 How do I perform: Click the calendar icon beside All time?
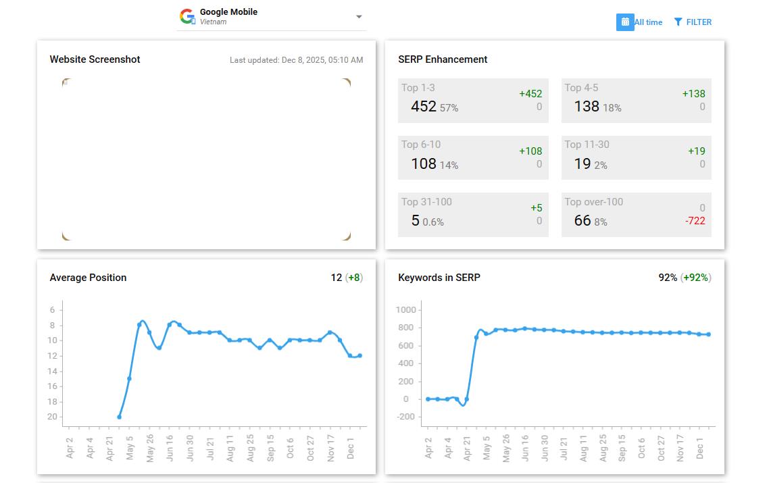coord(625,22)
